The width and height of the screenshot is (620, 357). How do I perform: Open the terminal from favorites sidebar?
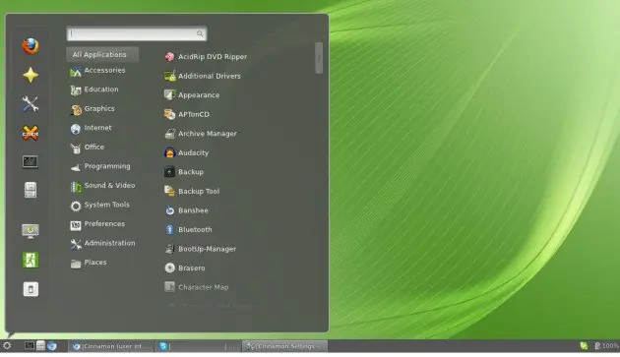(31, 161)
